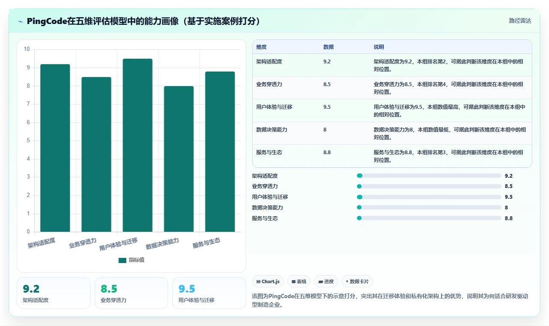The image size is (549, 326).
Task: Click description mentioning 本组排名第3
Action: tap(448, 156)
